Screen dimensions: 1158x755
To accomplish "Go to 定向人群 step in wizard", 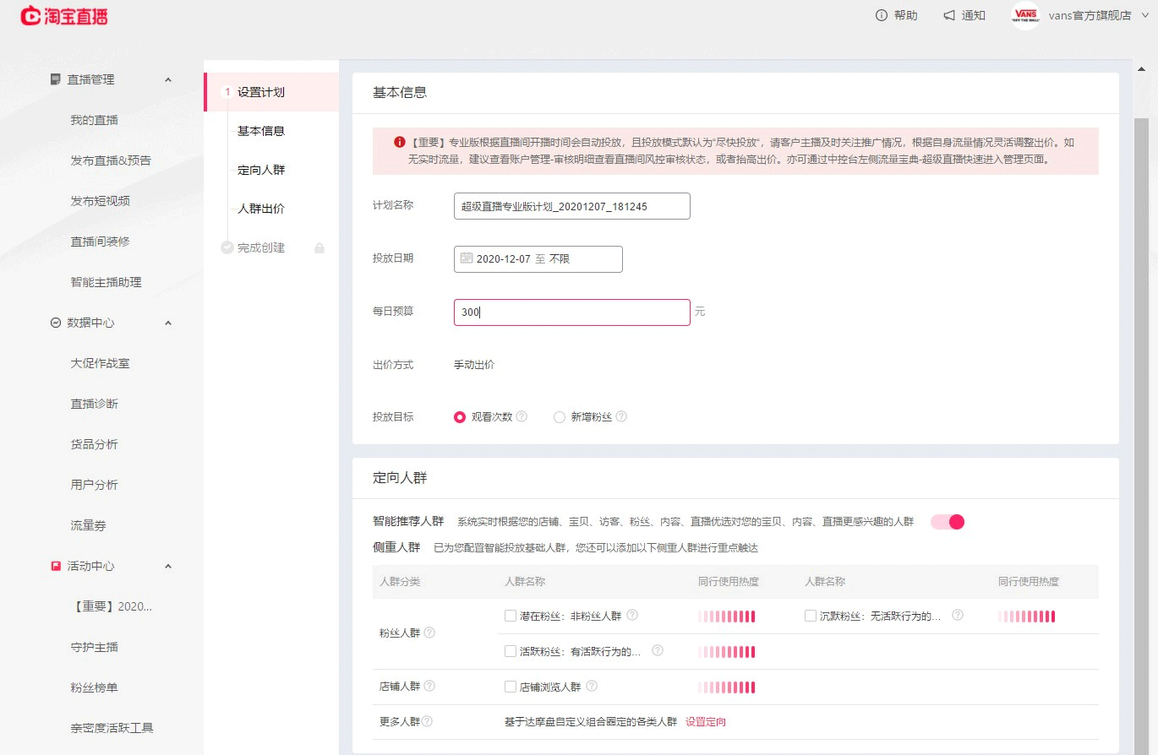I will [x=261, y=170].
